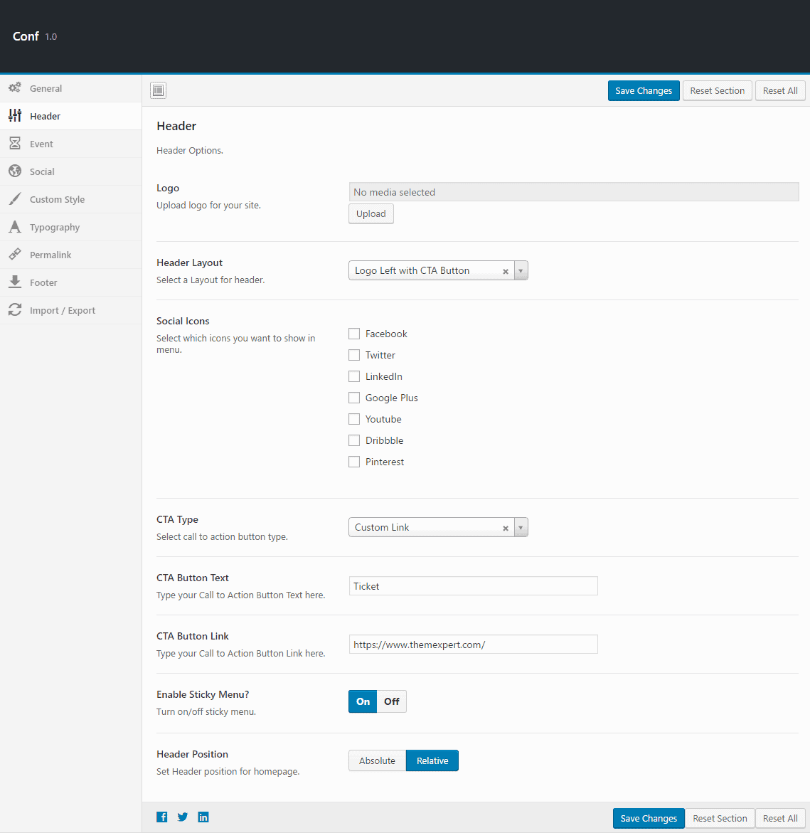Image resolution: width=810 pixels, height=833 pixels.
Task: Click the hourglass icon beside Event
Action: [15, 144]
